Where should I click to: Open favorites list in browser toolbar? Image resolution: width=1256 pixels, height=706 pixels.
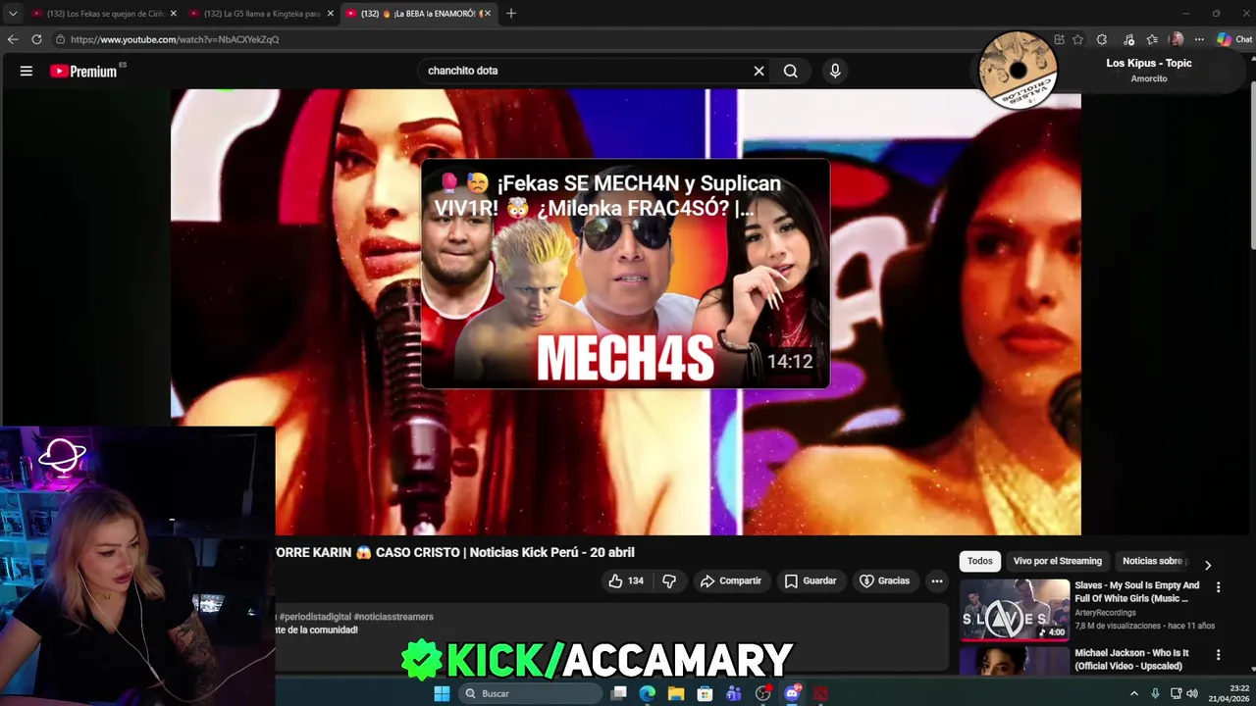1152,39
